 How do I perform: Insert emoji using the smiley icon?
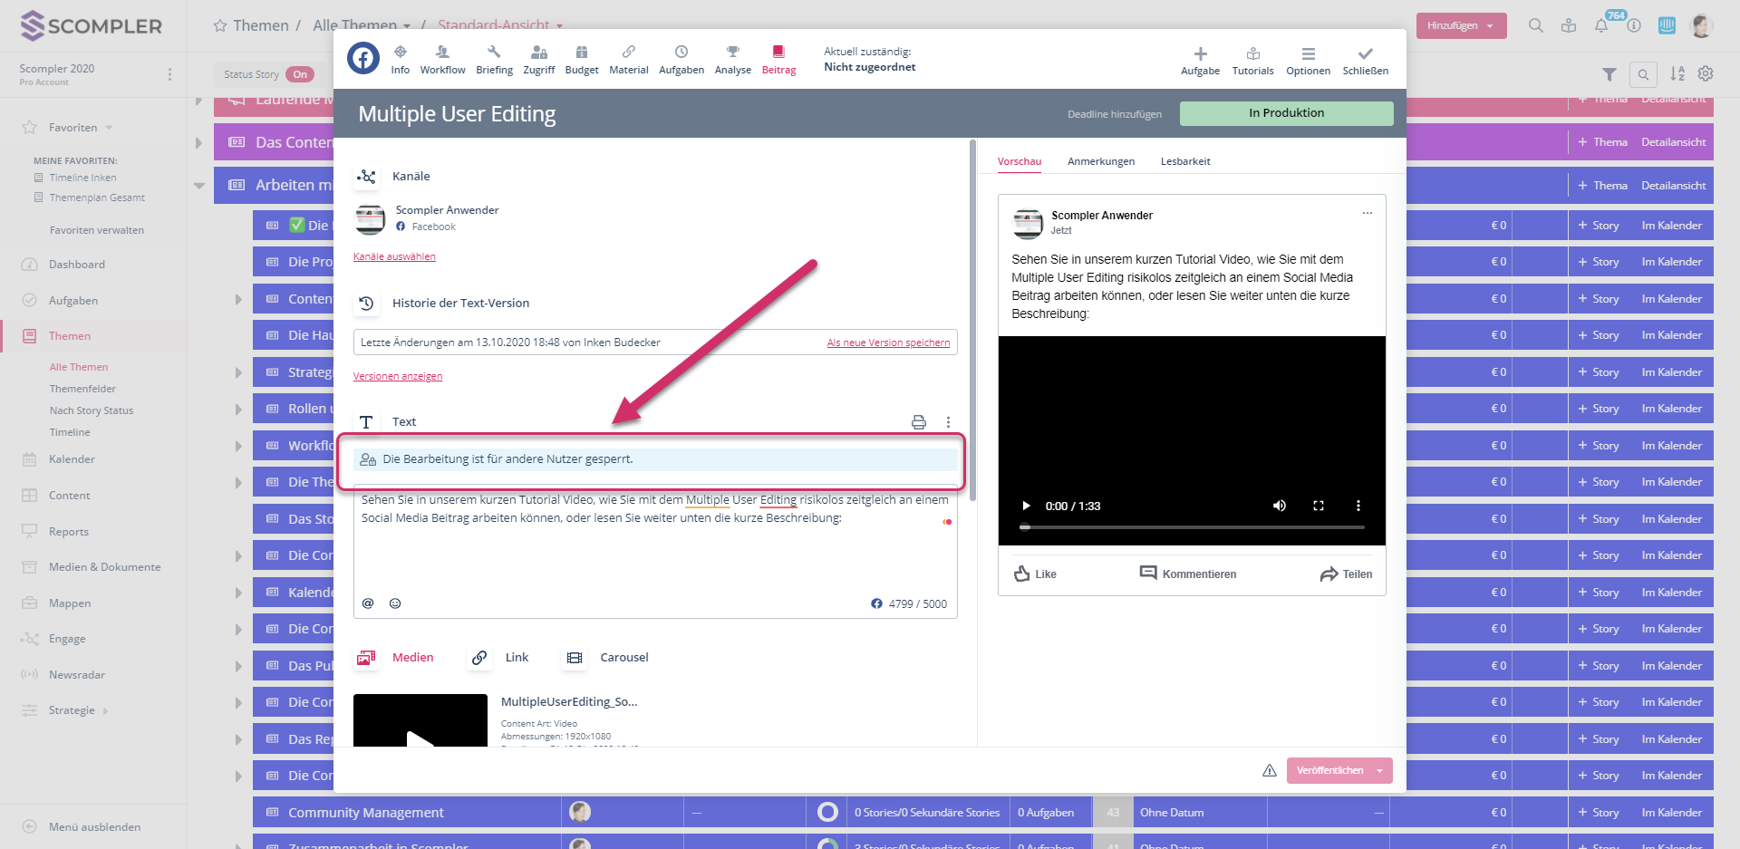(x=395, y=603)
